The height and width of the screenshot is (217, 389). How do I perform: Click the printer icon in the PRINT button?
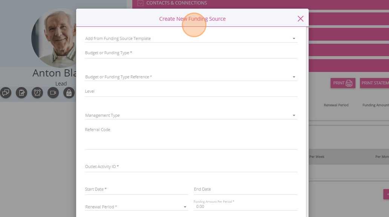pos(349,83)
